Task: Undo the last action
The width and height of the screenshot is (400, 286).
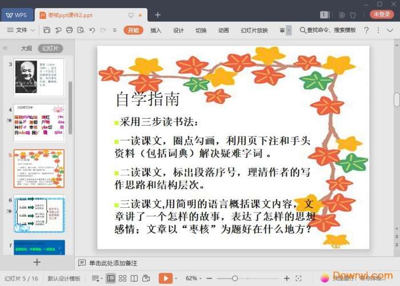Action: point(92,30)
